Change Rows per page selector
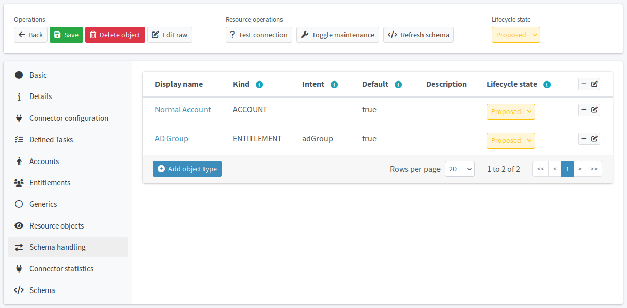627x308 pixels. click(459, 169)
